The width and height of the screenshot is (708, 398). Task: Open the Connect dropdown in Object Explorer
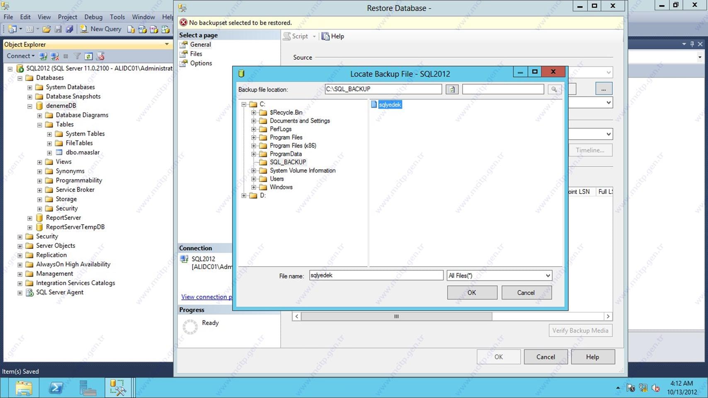tap(20, 56)
